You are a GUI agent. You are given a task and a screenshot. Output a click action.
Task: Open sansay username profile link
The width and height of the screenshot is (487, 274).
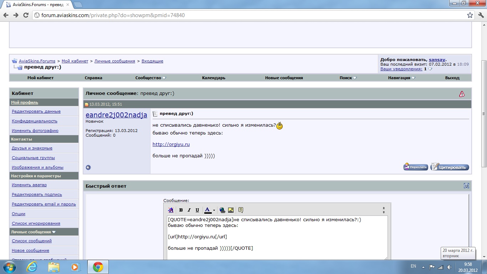[437, 60]
